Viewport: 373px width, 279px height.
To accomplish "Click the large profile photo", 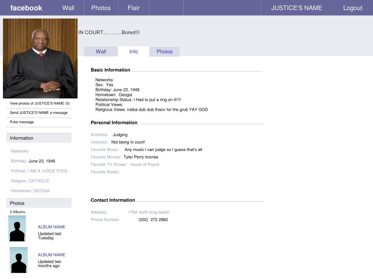I will pos(40,58).
